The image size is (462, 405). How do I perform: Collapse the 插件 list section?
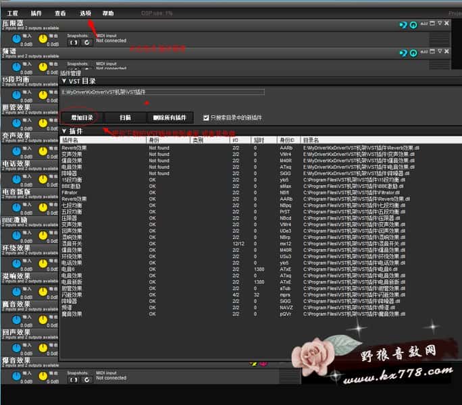click(x=64, y=131)
